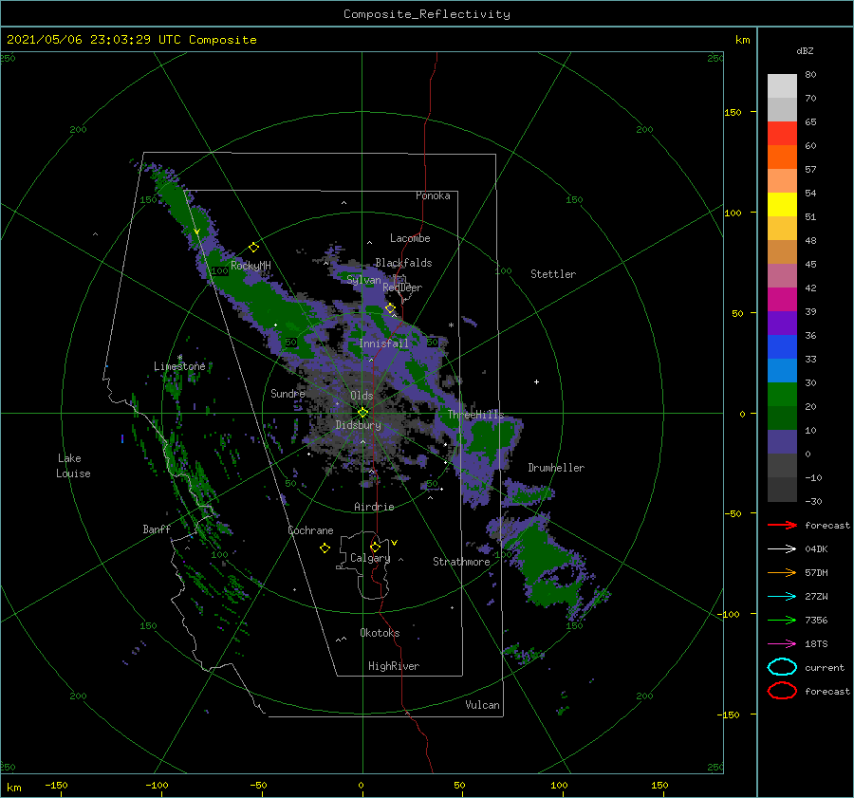Click the light blue 33 dBZ swatch
This screenshot has height=798, width=854.
782,370
